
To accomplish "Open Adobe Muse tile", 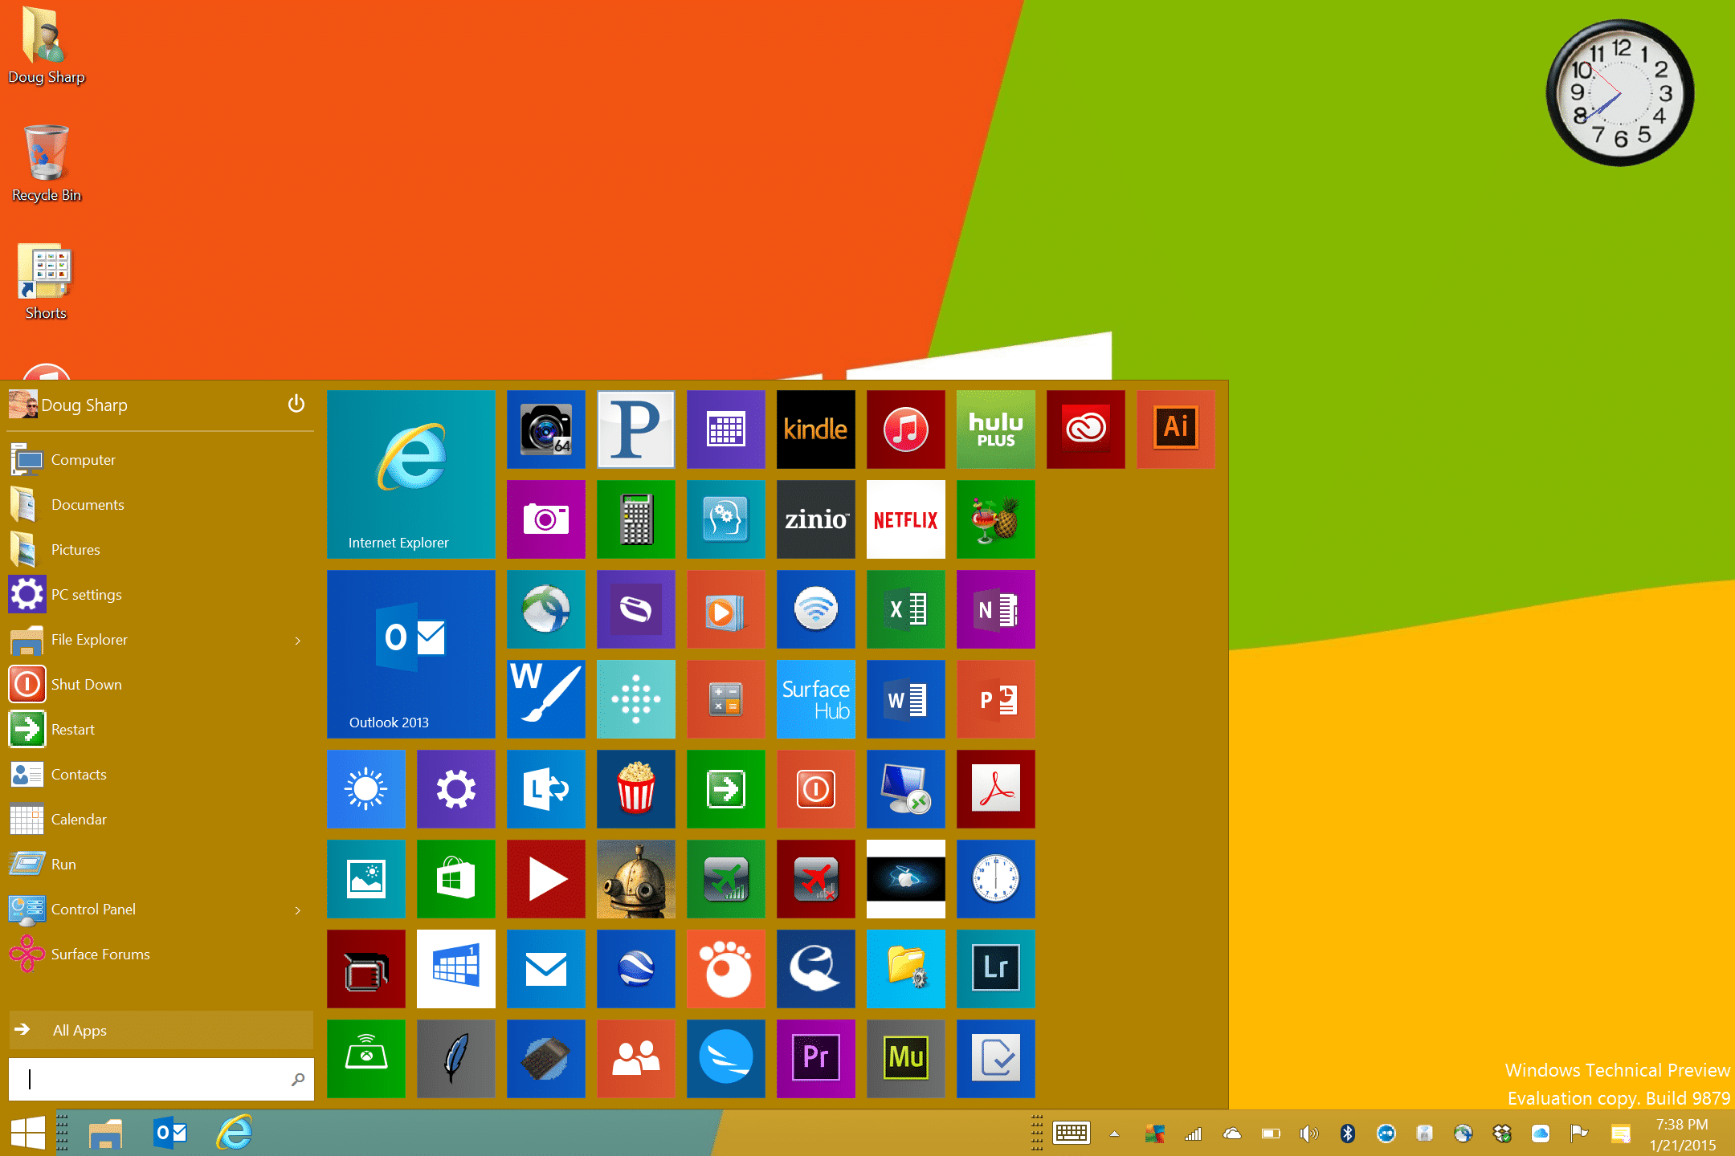I will (x=905, y=1059).
